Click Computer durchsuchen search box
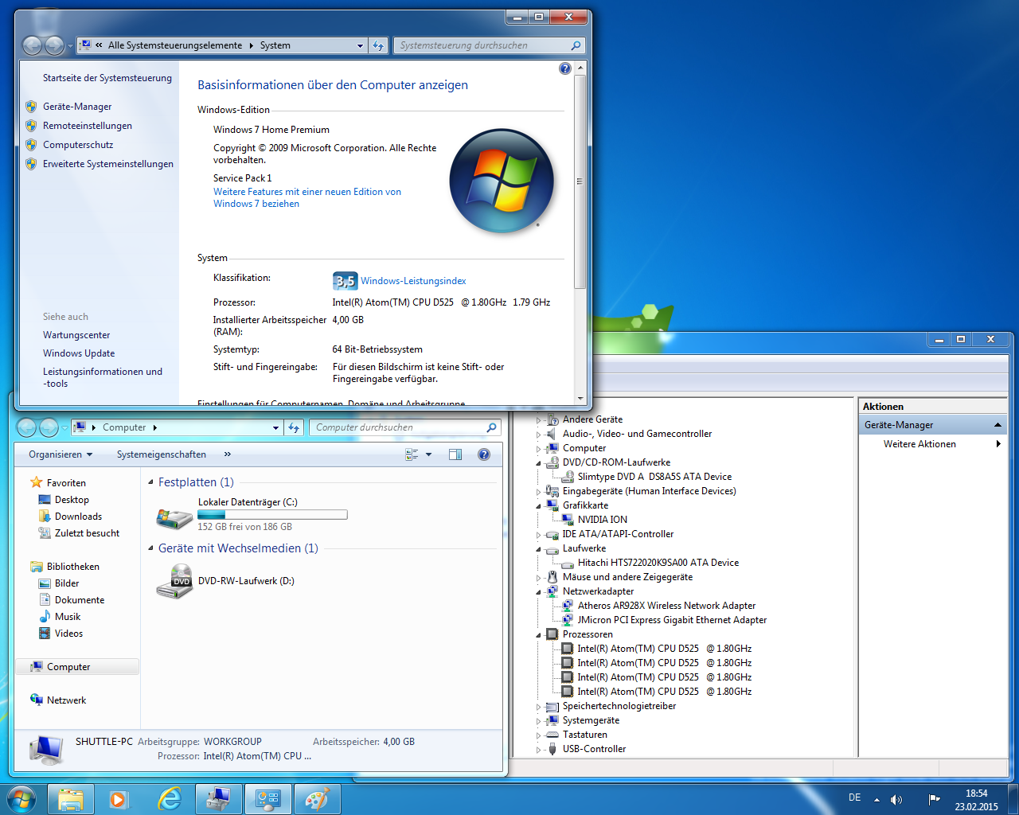 point(405,427)
